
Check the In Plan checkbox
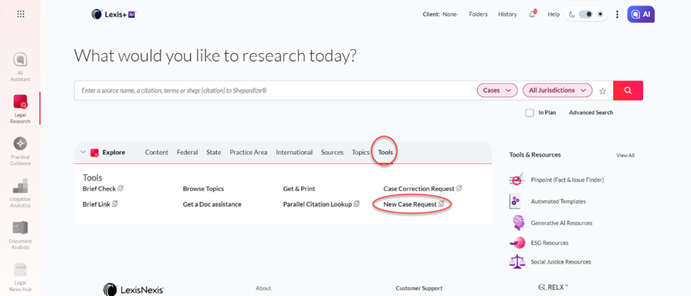530,113
